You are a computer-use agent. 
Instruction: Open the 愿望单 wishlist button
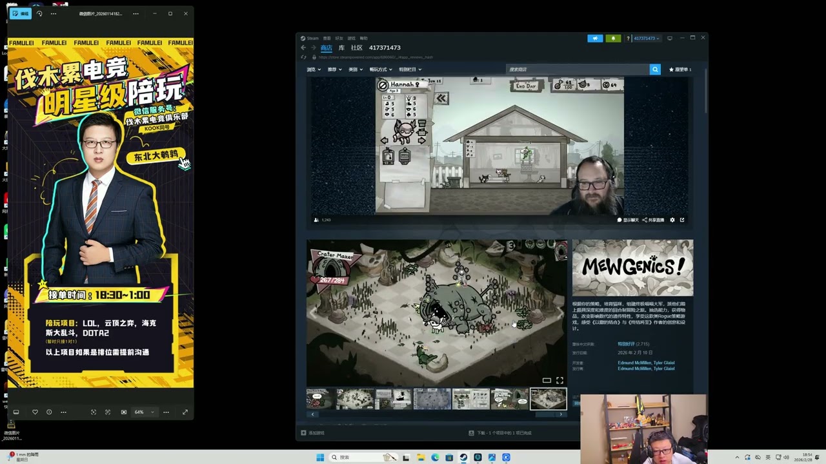680,70
